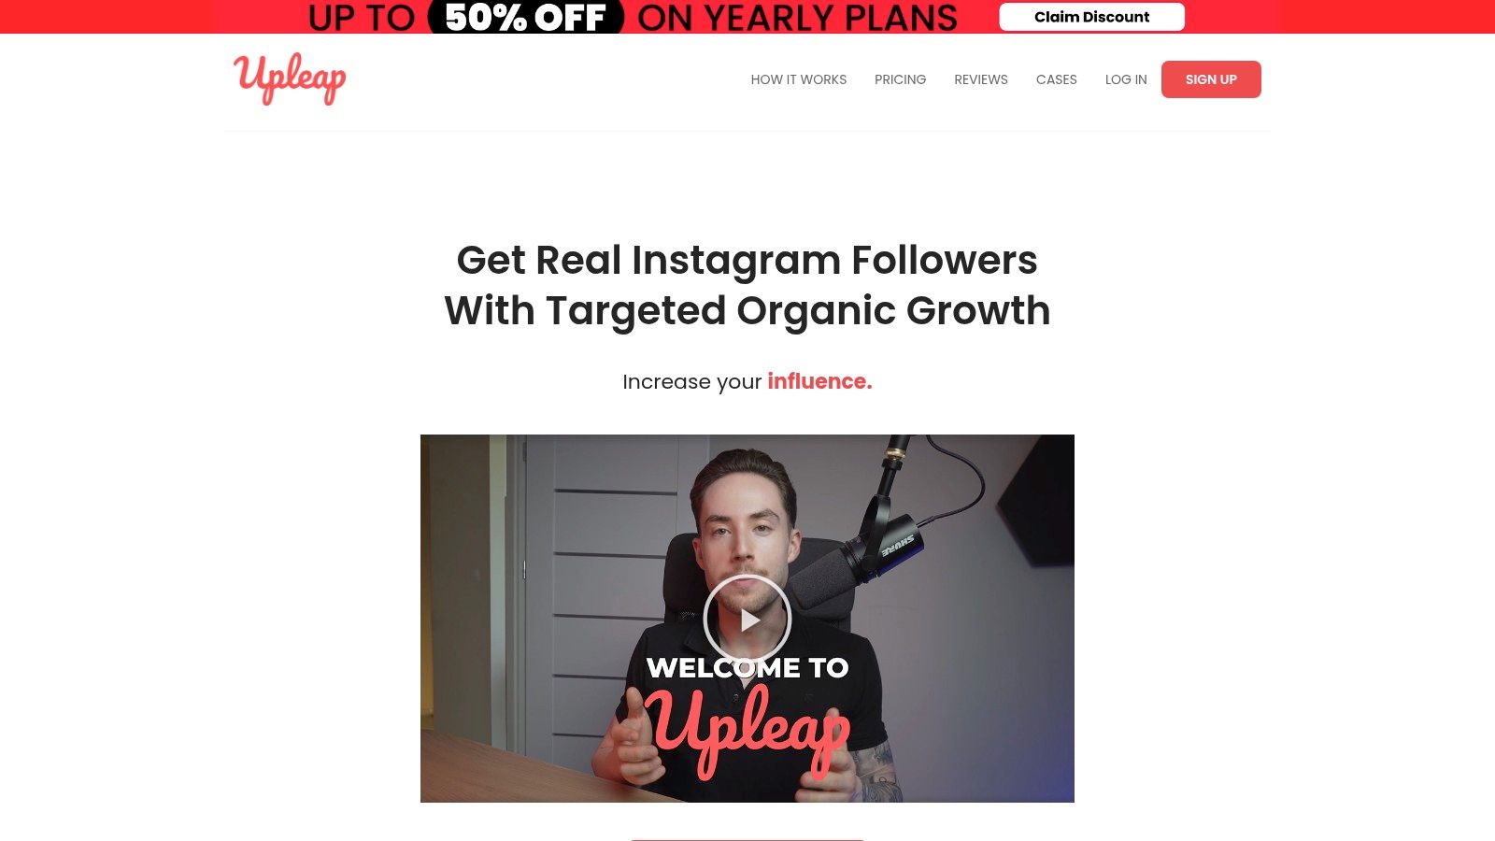The width and height of the screenshot is (1495, 841).
Task: View the Cases page
Action: point(1056,79)
